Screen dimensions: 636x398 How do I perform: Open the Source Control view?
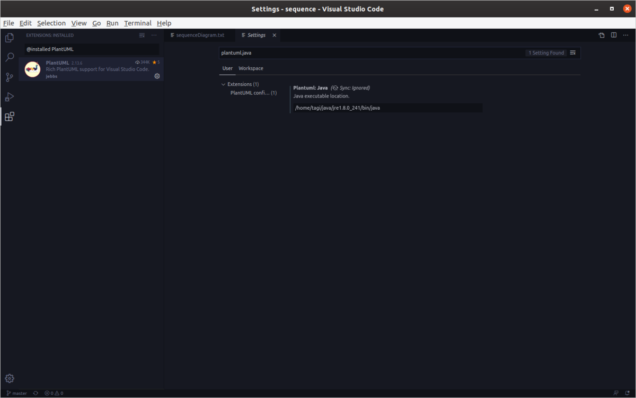[x=10, y=77]
